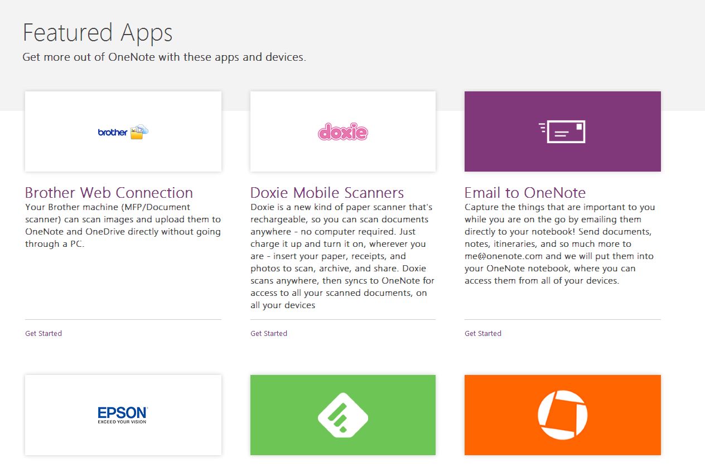Screen dimensions: 705x468
Task: Open Doxie Mobile Scanners title link
Action: pos(327,193)
